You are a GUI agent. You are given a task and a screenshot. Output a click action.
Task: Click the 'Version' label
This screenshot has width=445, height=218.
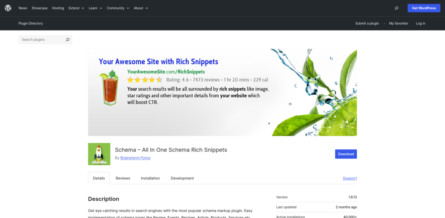(282, 197)
